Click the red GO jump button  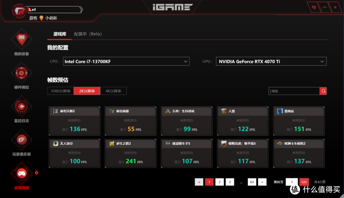pyautogui.click(x=304, y=182)
